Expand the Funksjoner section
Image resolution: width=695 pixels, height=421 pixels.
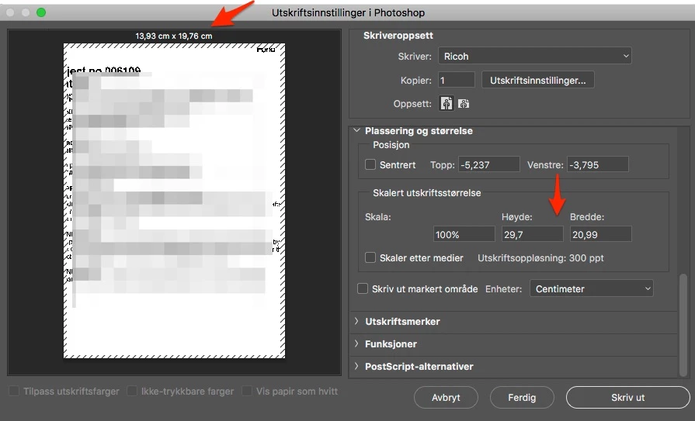click(x=356, y=343)
